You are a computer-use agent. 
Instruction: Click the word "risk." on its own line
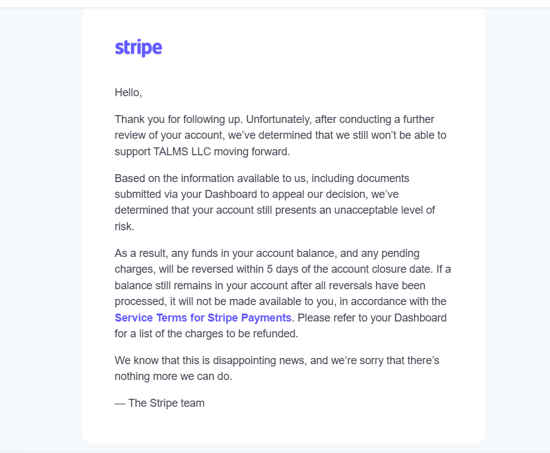tap(124, 226)
